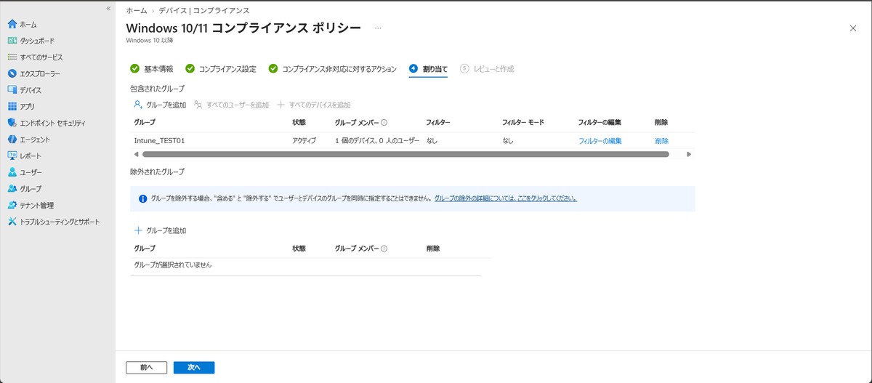Open the ellipsis menu next to policy title
The image size is (872, 383).
tap(377, 28)
